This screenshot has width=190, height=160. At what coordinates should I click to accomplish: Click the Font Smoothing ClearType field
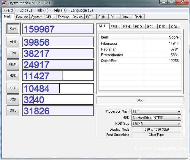(156, 135)
